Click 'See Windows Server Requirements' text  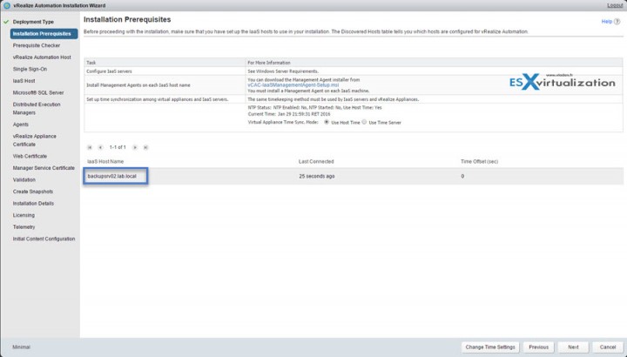283,71
